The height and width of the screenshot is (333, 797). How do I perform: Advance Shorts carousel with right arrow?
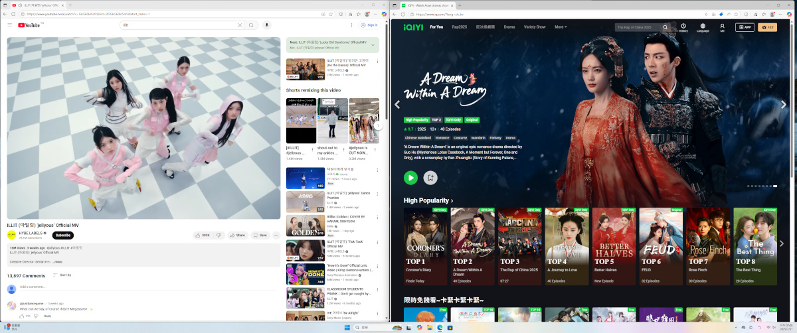click(378, 125)
